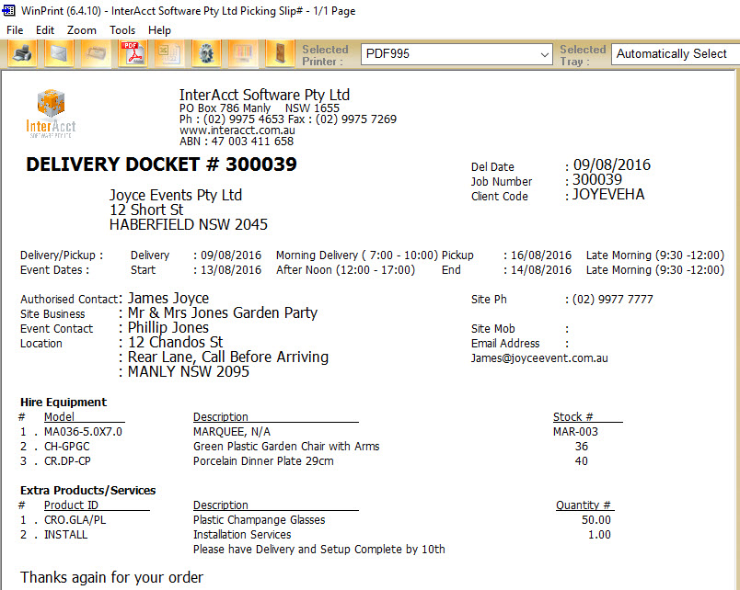
Task: Click Mr & Mrs Jones Garden Party
Action: pyautogui.click(x=223, y=312)
